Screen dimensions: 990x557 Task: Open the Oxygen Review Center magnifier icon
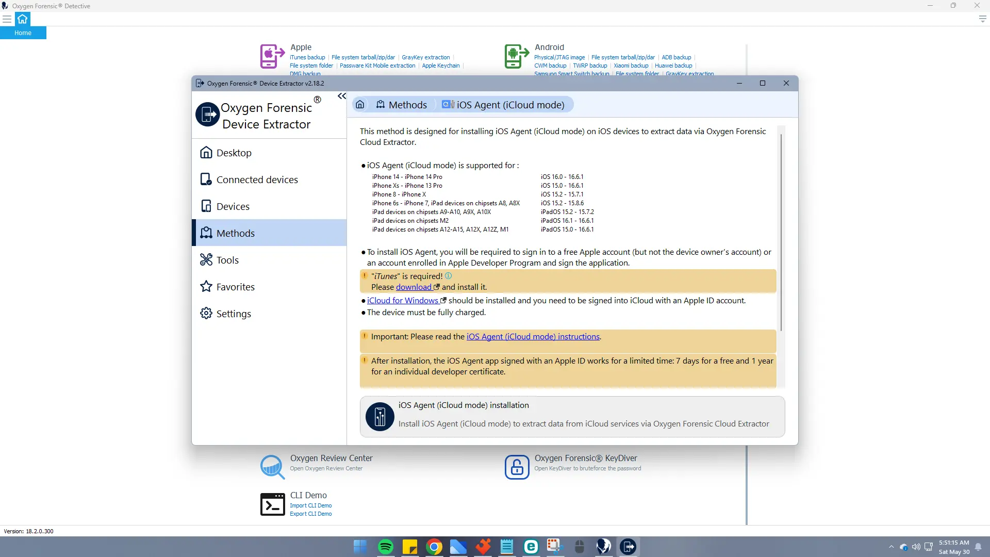[272, 467]
